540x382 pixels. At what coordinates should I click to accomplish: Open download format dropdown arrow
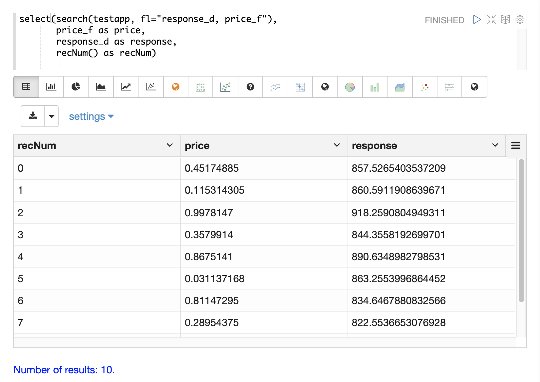click(x=52, y=116)
